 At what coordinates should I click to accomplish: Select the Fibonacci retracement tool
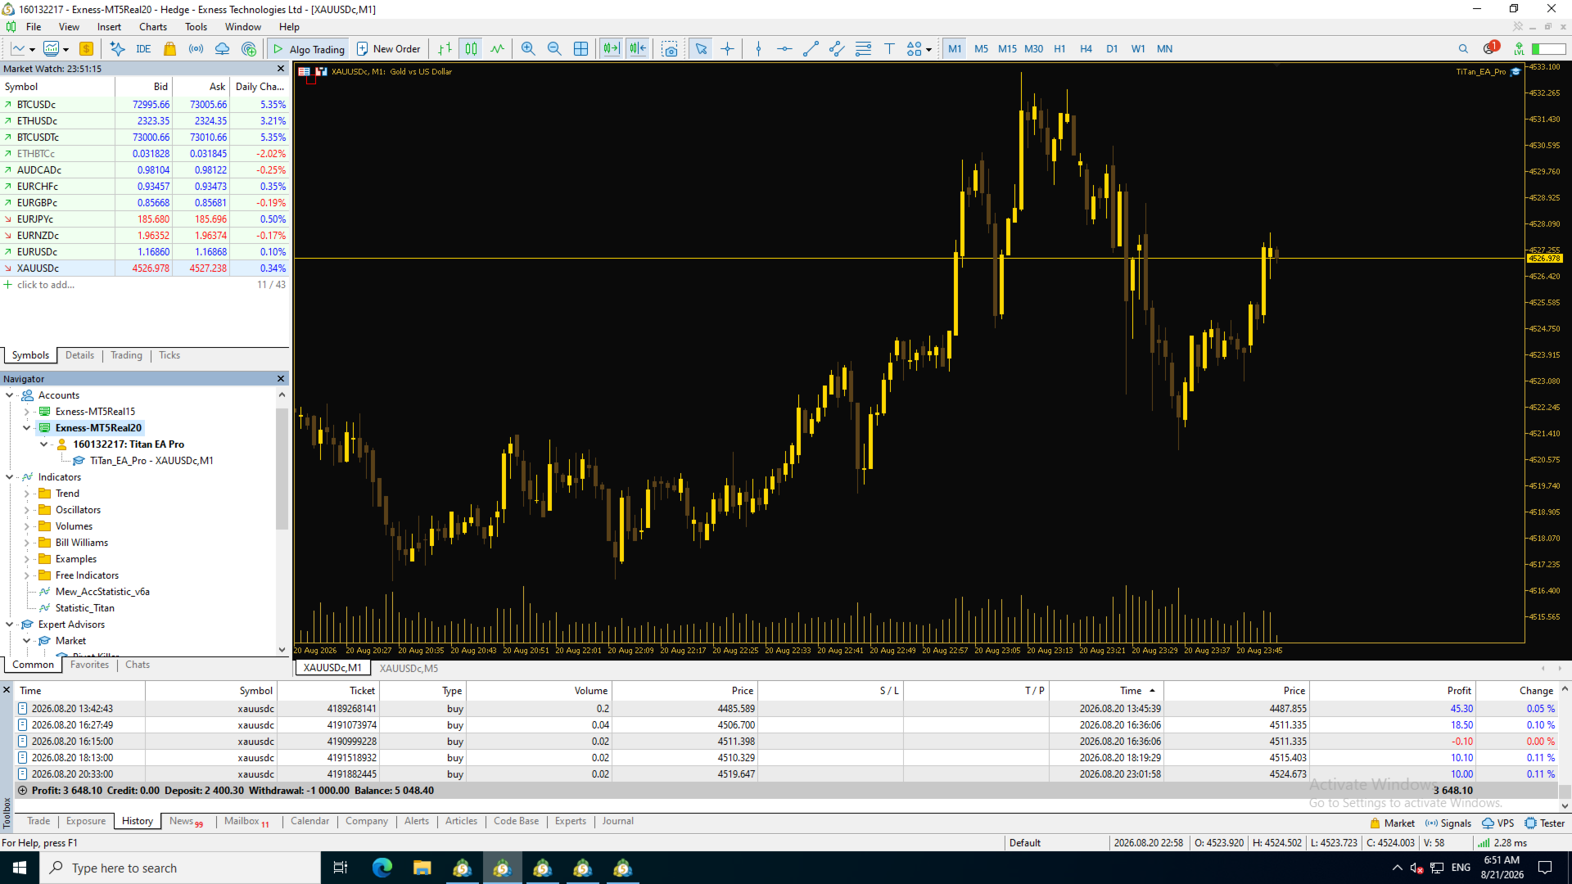pos(863,49)
